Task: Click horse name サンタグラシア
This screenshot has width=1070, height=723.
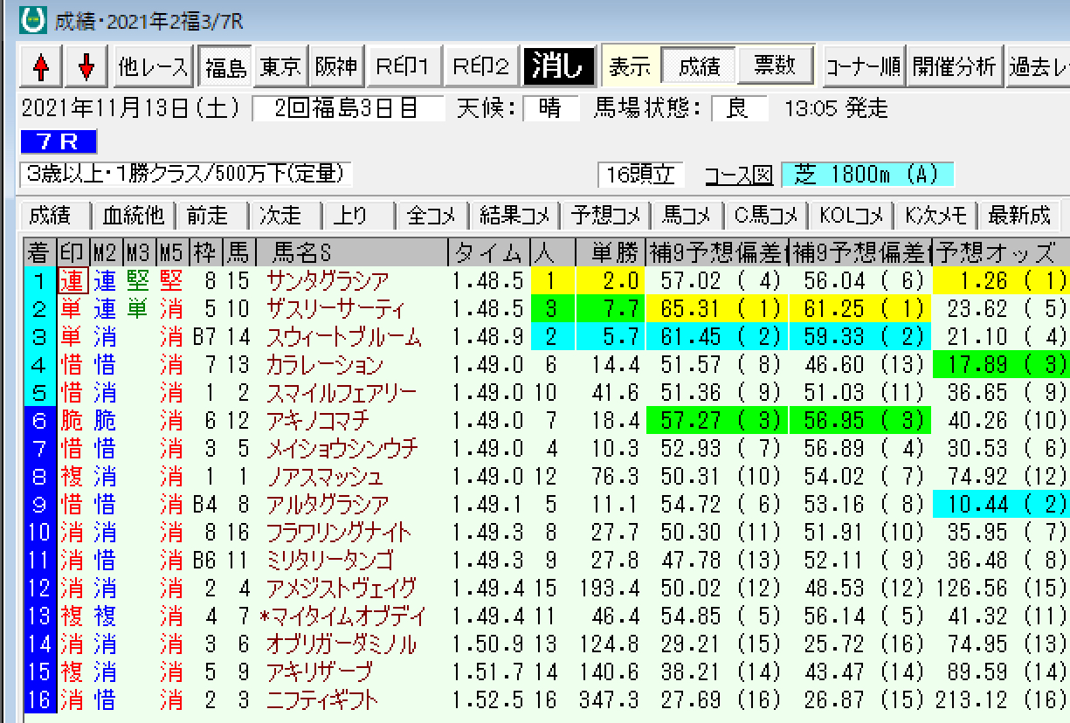Action: [x=327, y=281]
